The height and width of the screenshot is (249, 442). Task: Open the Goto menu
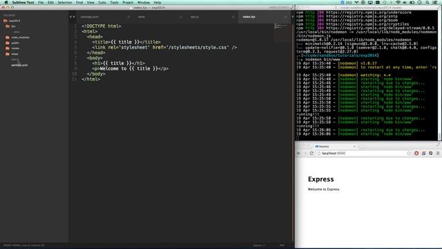coord(102,2)
